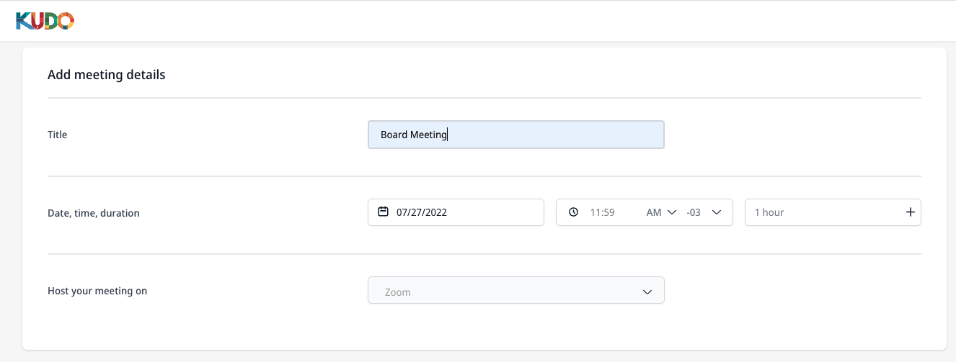956x362 pixels.
Task: Click the chevron in Host your meeting on
Action: (647, 291)
